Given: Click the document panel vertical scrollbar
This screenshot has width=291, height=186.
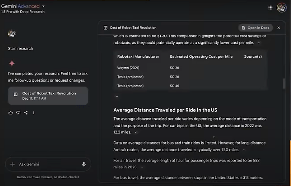Looking at the screenshot, I should [x=284, y=84].
